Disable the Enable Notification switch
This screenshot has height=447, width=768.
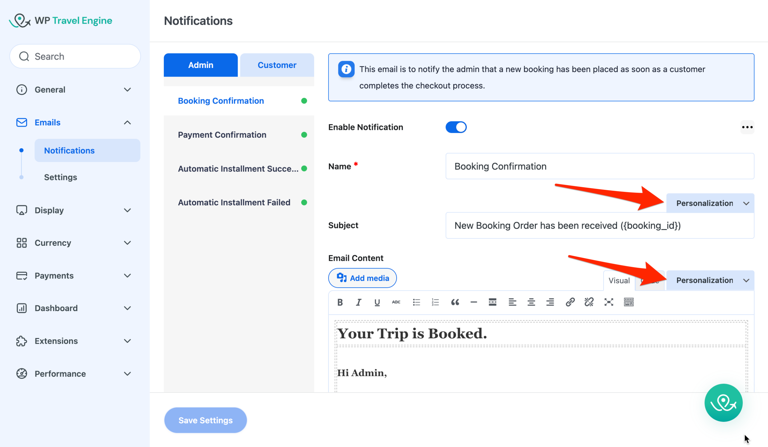point(456,127)
